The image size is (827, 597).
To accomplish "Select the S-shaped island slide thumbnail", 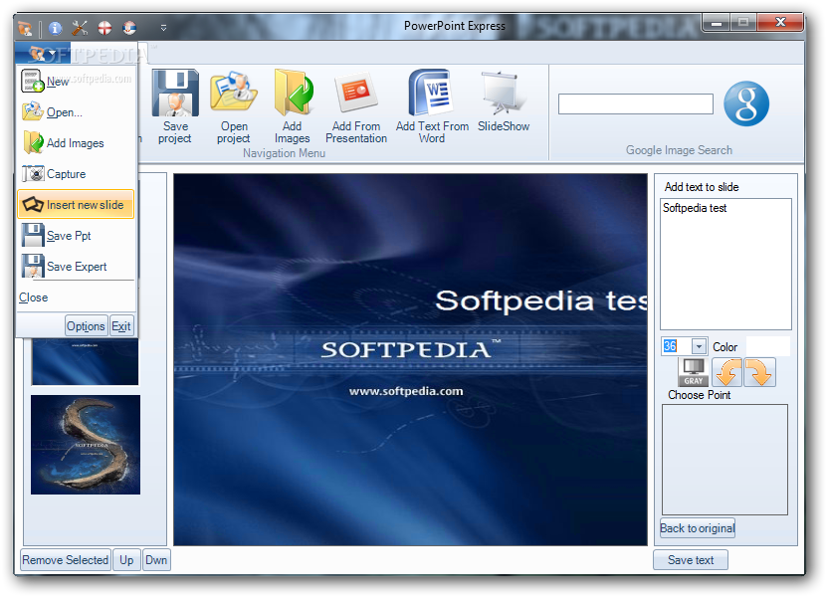I will (x=86, y=445).
